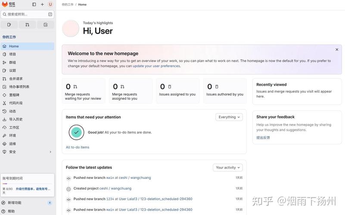Image resolution: width=345 pixels, height=215 pixels.
Task: Click the 动态 history icon
Action: click(4, 111)
